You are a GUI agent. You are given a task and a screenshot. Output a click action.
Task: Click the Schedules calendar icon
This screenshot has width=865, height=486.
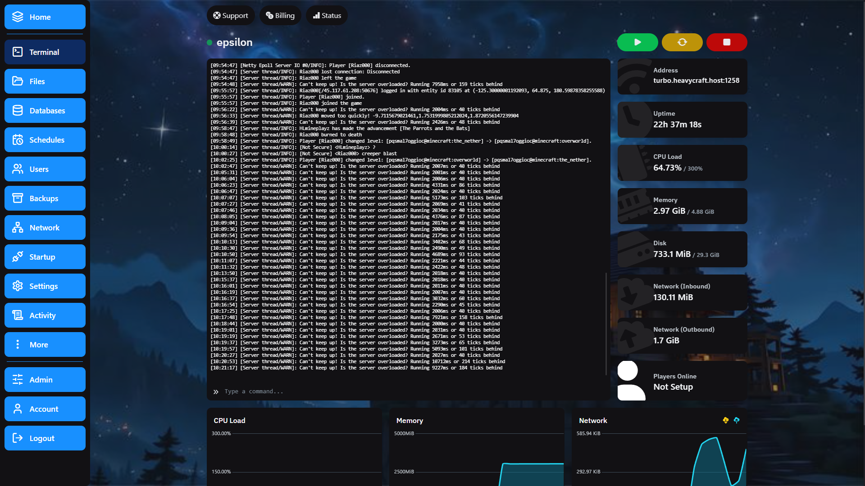(x=18, y=139)
